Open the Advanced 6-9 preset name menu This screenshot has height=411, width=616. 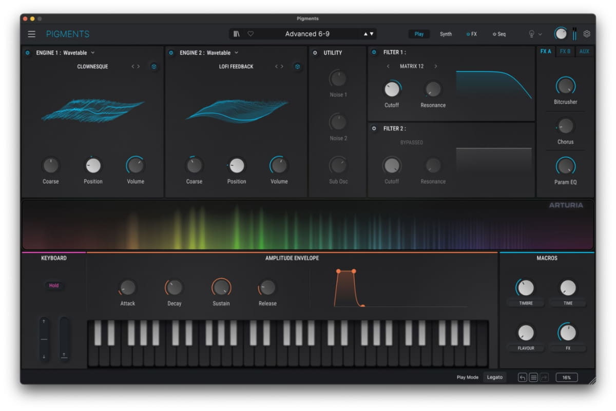(x=307, y=34)
